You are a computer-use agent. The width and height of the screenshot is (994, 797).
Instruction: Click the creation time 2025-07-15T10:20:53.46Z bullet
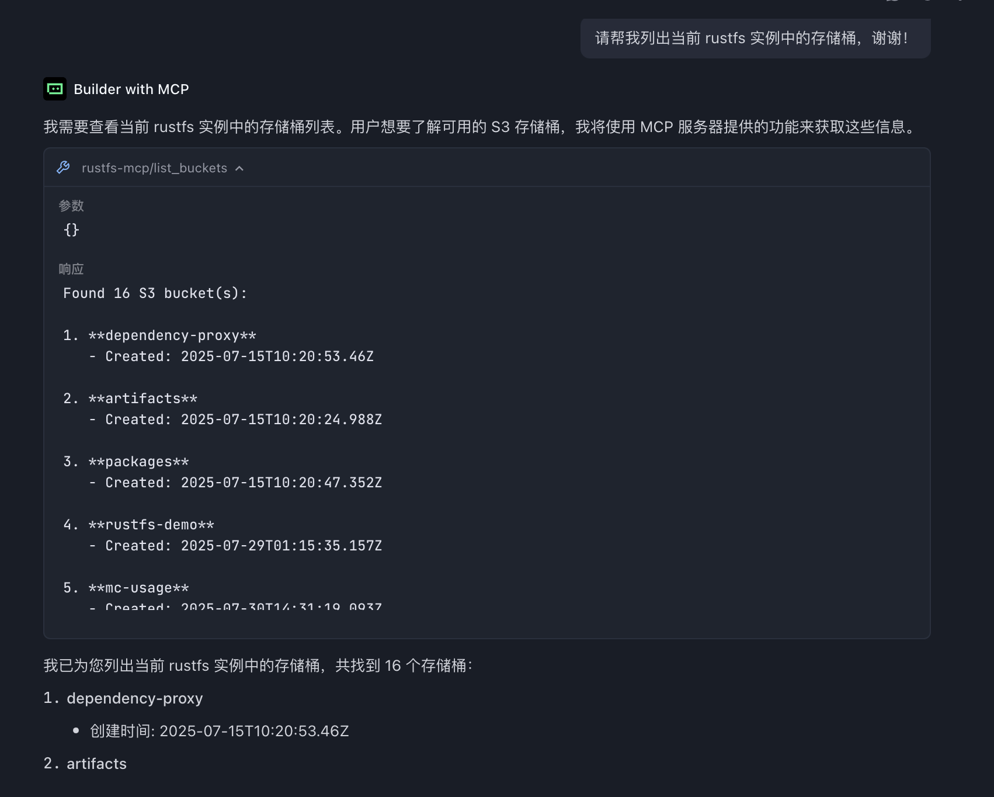(x=218, y=731)
